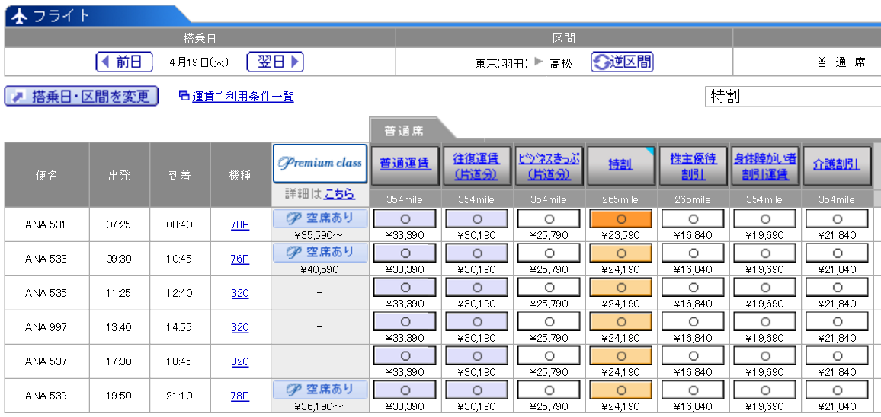The image size is (881, 417).
Task: Select 身体障がい者割引 ¥19,690 for ANA 535
Action: coord(765,288)
